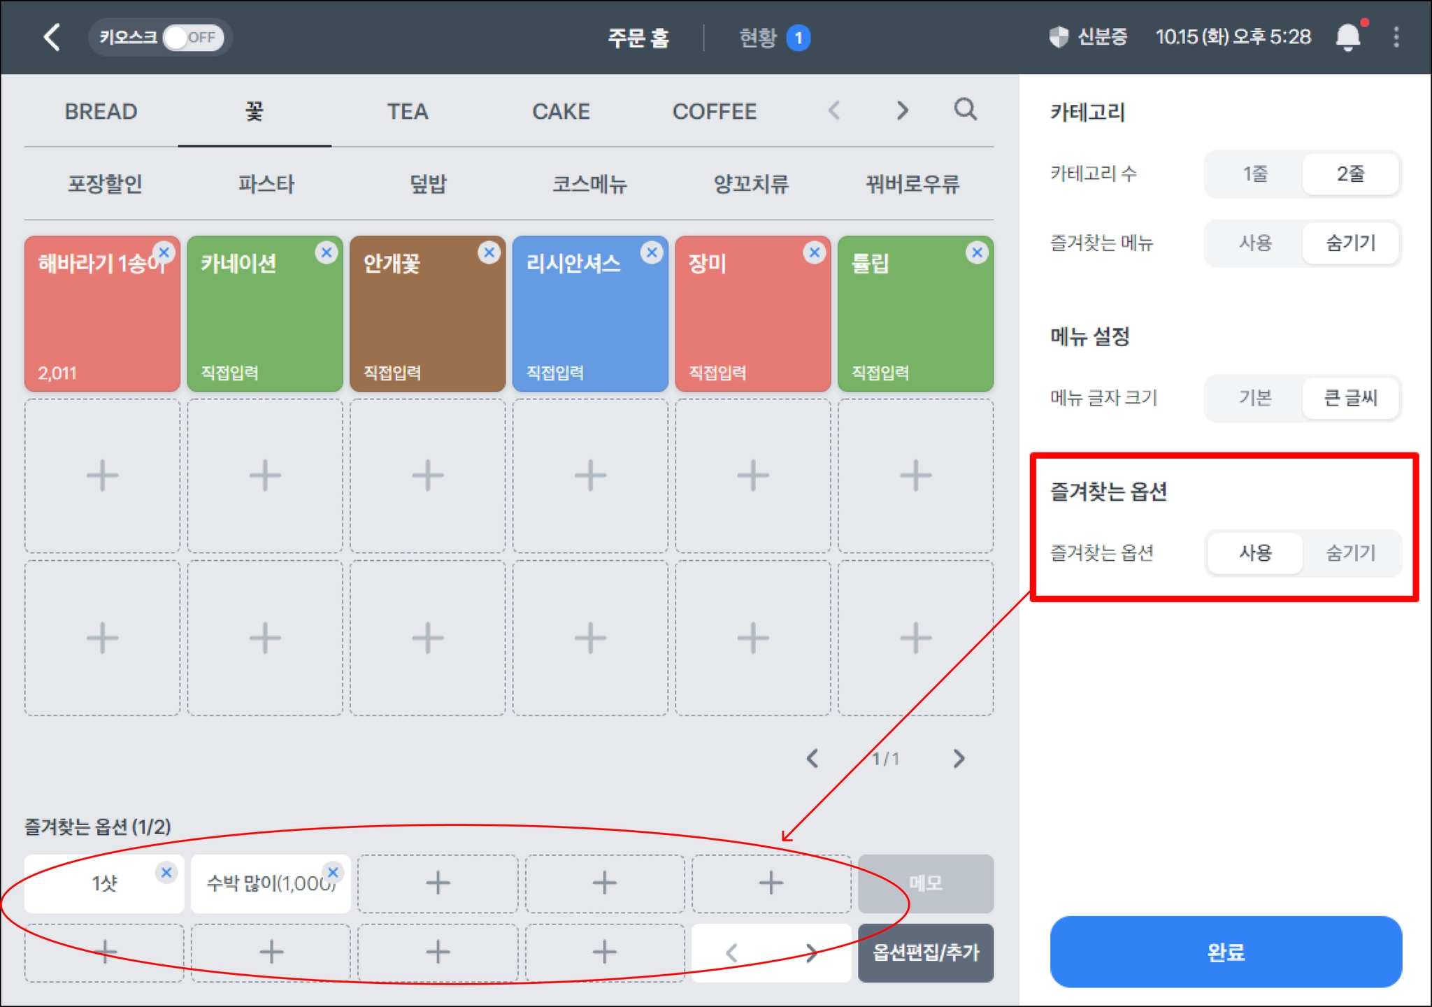Go to next menu page
The height and width of the screenshot is (1007, 1432).
959,759
